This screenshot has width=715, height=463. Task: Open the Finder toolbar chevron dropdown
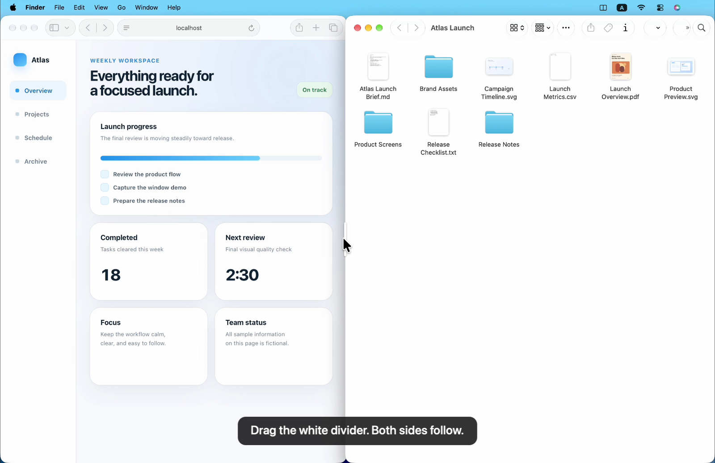[x=658, y=28]
